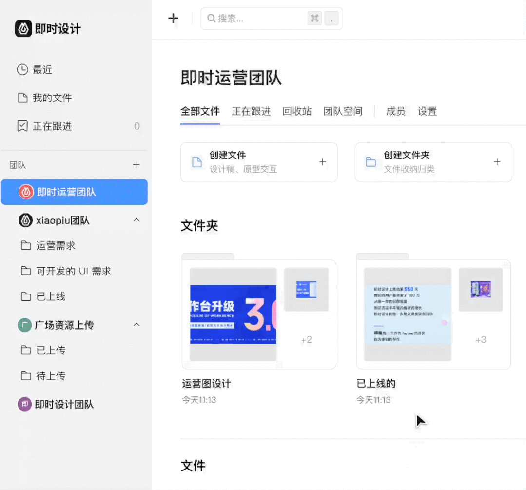The width and height of the screenshot is (526, 490).
Task: Click the checkmark icon for 正在跟进
Action: 22,126
